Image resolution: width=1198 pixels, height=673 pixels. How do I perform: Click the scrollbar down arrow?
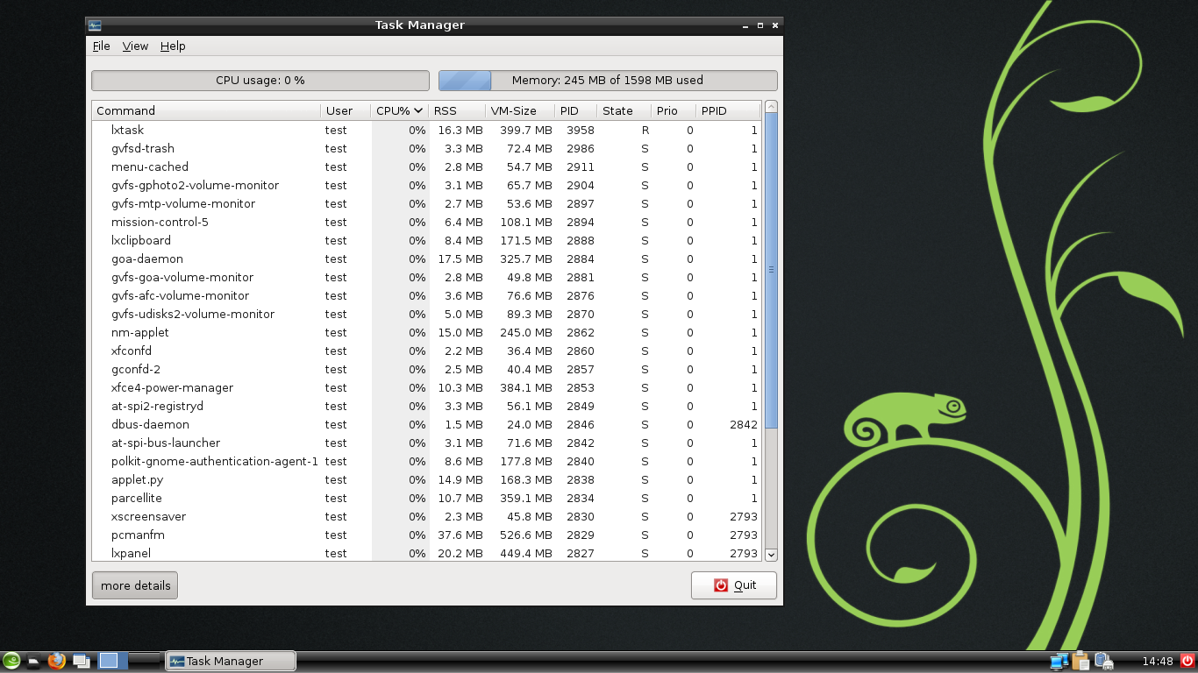[x=771, y=554]
